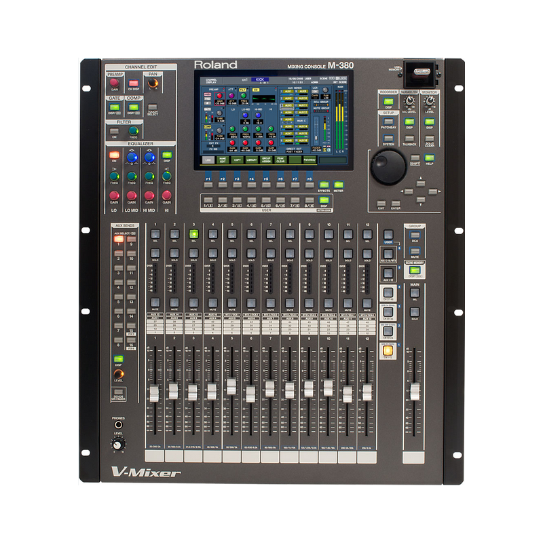Tap the COMP DISP button
Viewport: 543px width, 543px height.
[133, 107]
